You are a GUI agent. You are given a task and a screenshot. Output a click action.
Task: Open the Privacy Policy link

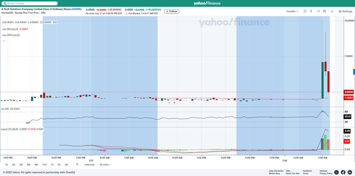(x=326, y=173)
